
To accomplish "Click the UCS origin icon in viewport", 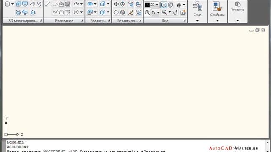I will point(6,134).
